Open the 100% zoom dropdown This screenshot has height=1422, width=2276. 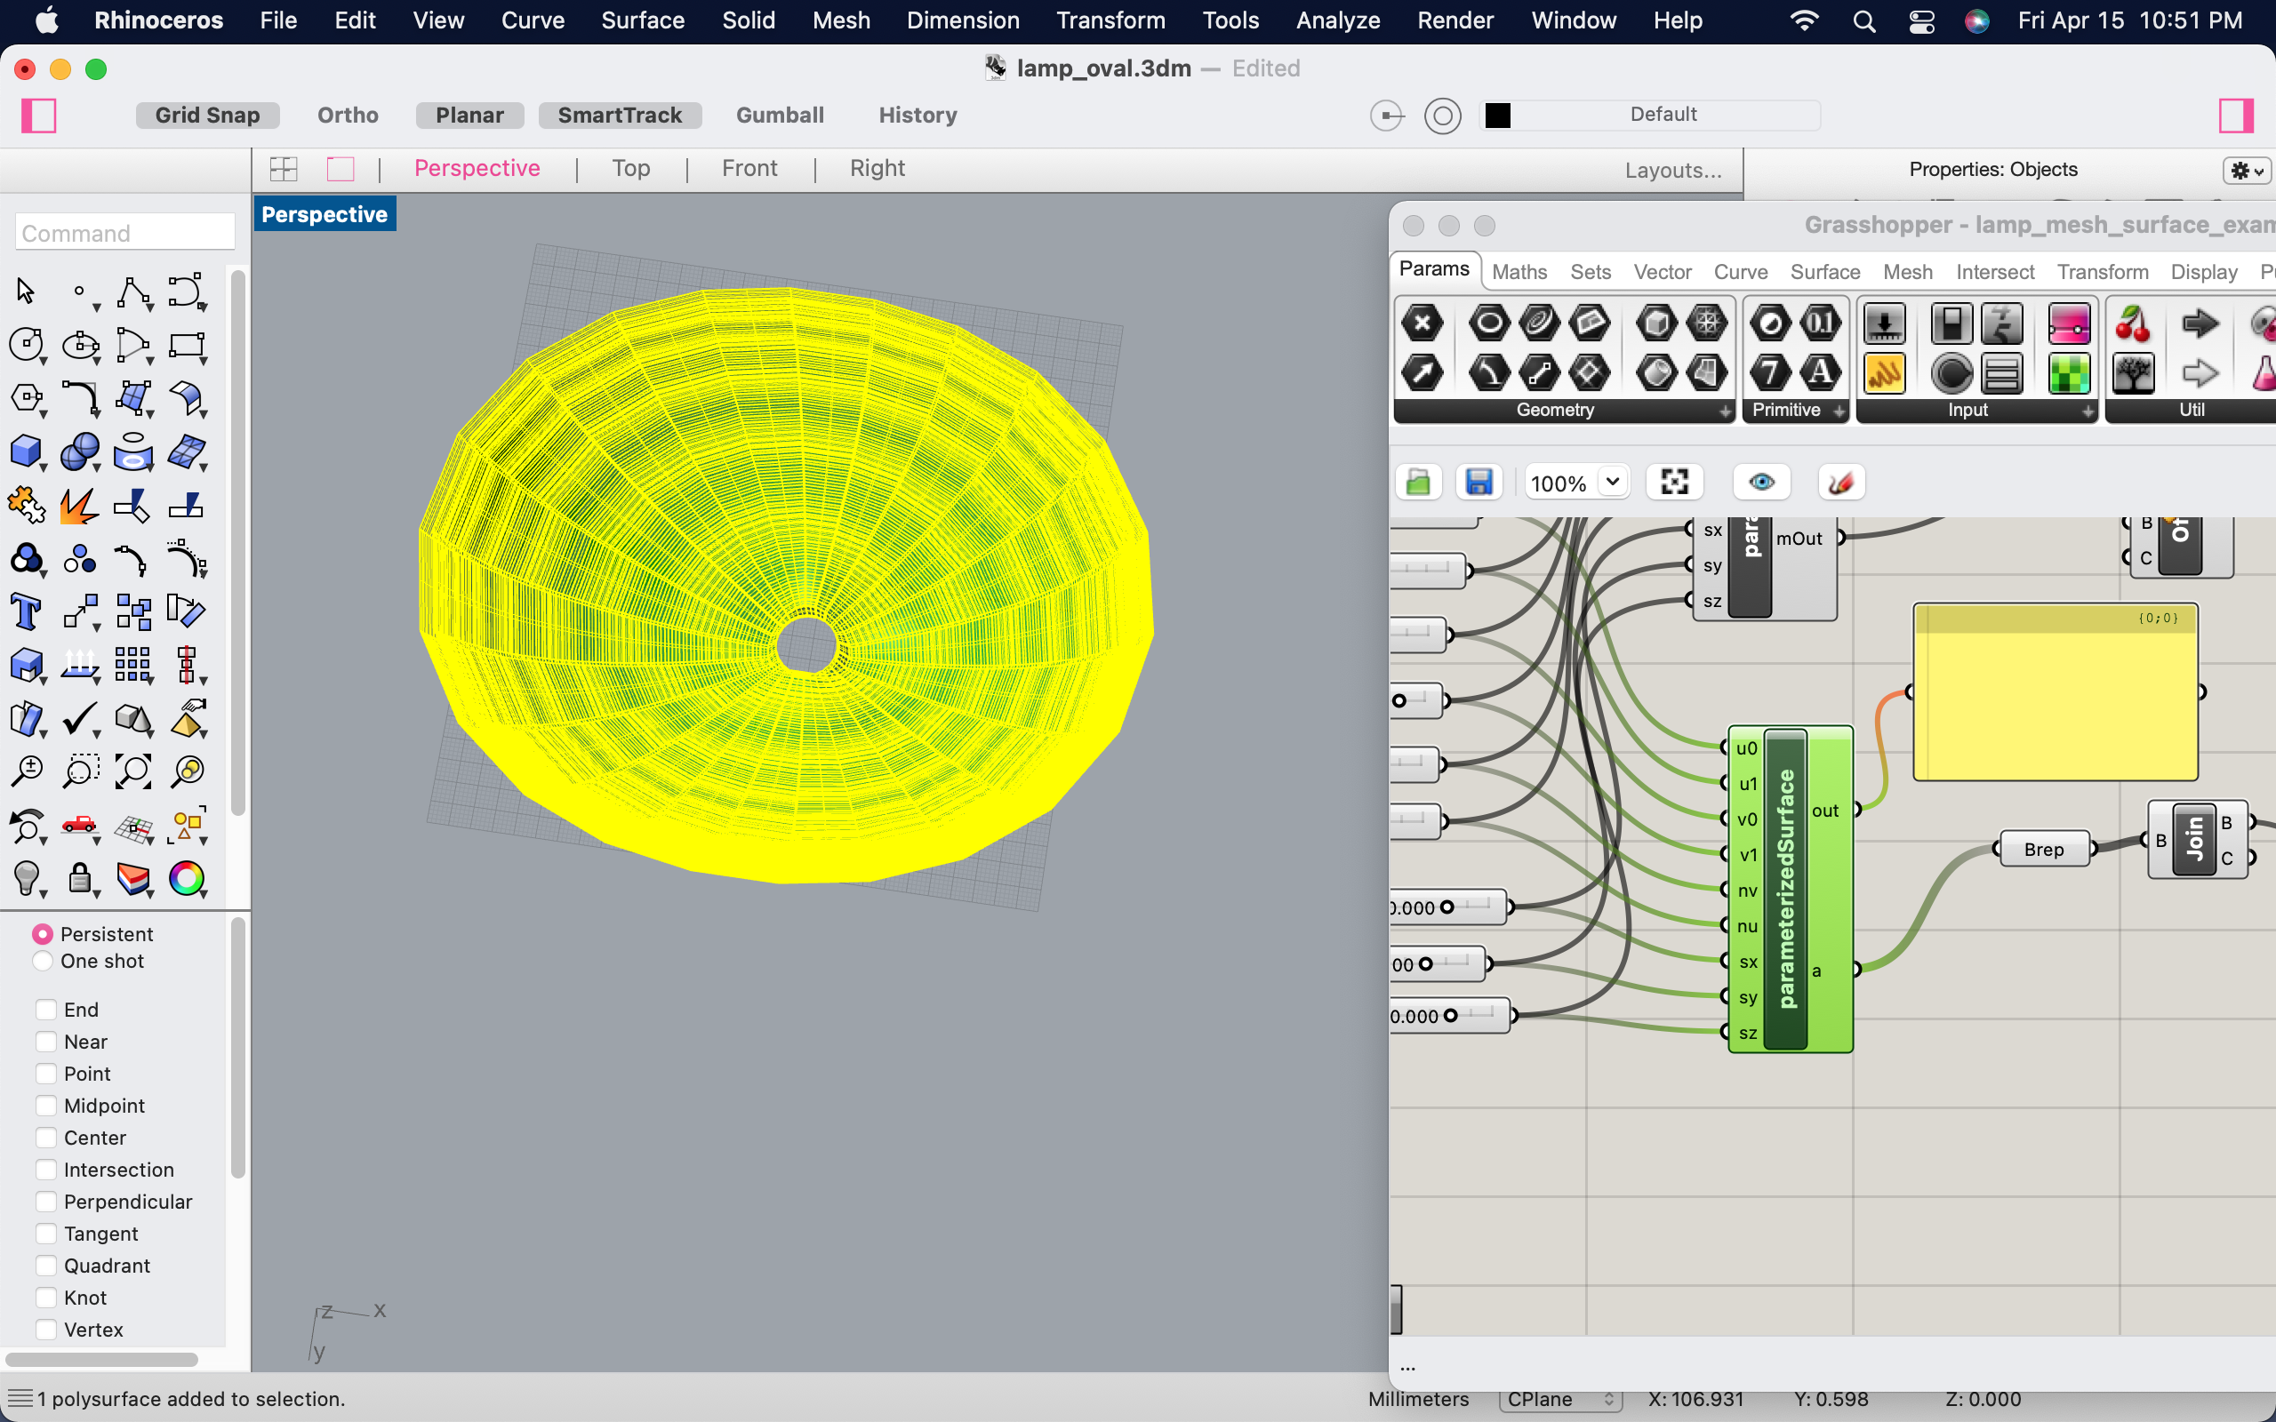pos(1612,483)
